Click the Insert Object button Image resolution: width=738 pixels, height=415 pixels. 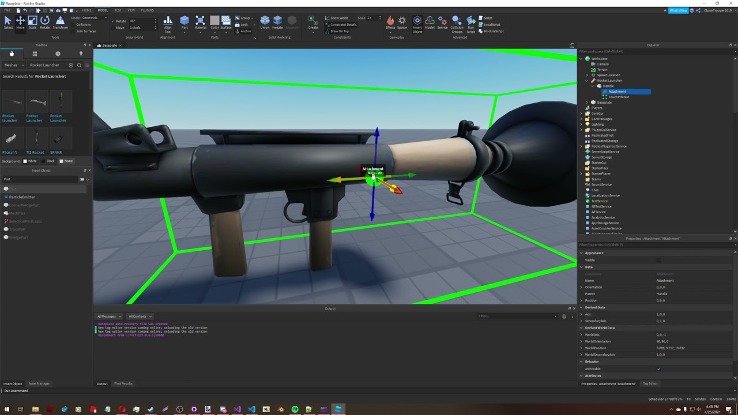[417, 25]
